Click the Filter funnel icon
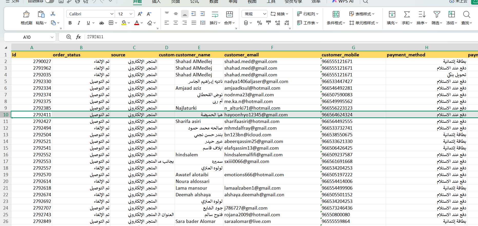The image size is (478, 226). click(437, 14)
